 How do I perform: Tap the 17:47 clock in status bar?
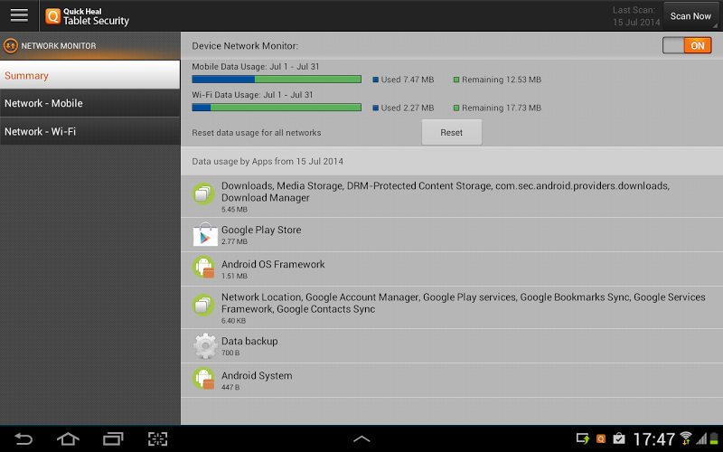pos(653,439)
